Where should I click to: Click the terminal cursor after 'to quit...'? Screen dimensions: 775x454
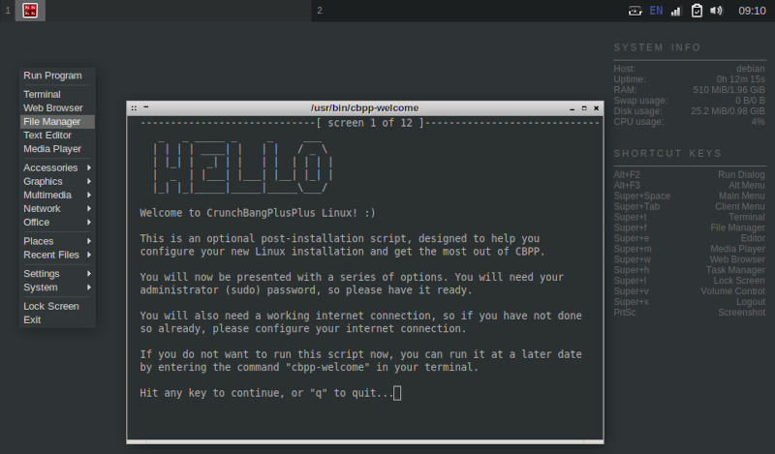pos(397,393)
